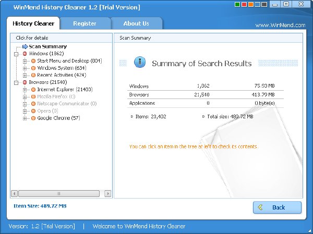This screenshot has width=313, height=234.
Task: Click the orange bullet beside Start Menu and Desktop
Action: click(x=33, y=61)
